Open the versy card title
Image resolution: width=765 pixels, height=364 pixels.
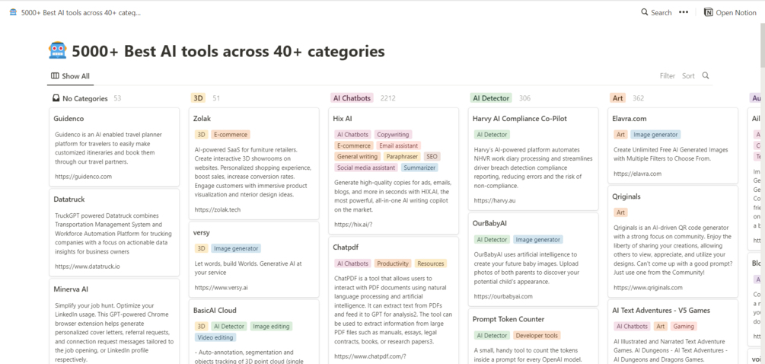(x=202, y=232)
